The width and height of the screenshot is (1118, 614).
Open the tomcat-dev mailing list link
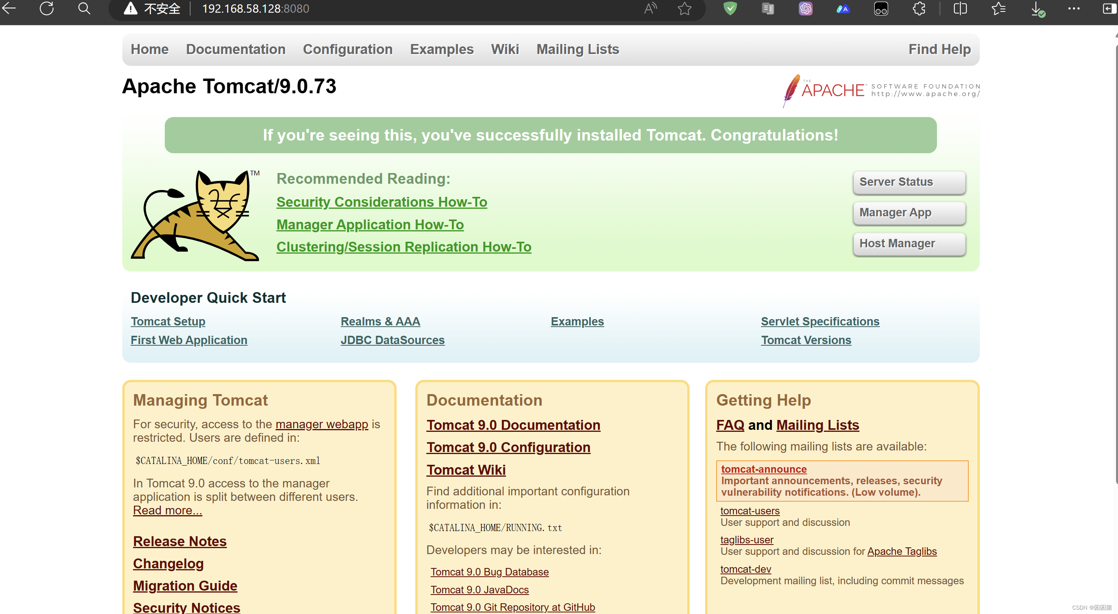pos(746,569)
